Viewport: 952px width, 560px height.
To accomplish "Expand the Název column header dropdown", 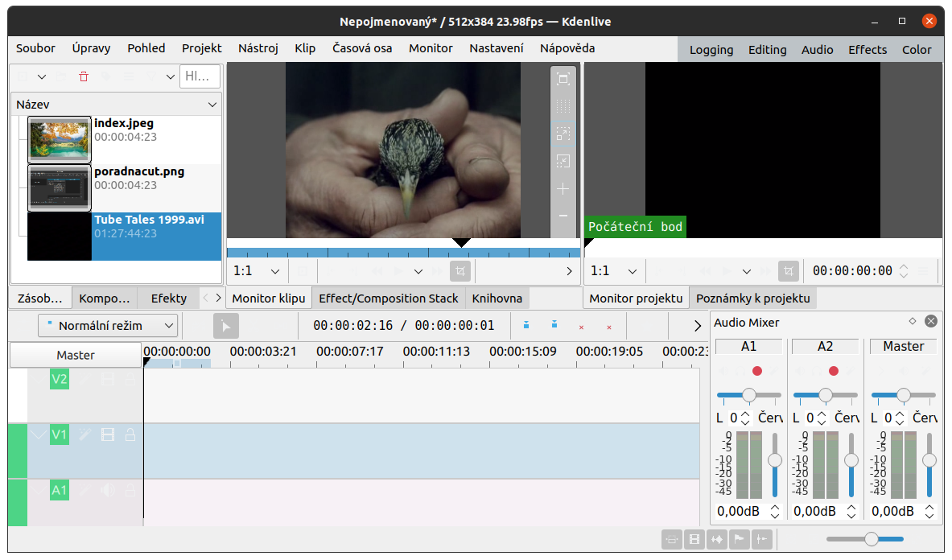I will 212,105.
